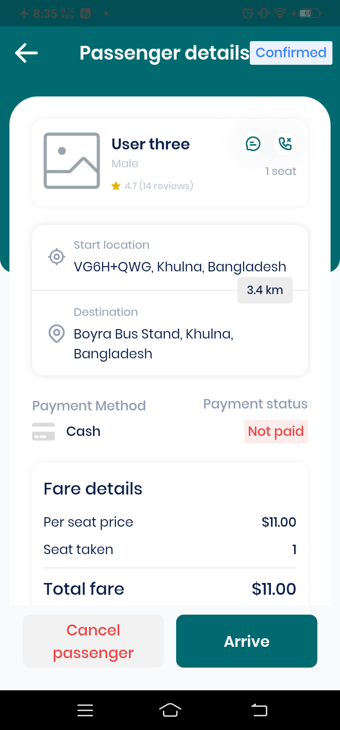Tap the start location target icon

[57, 257]
